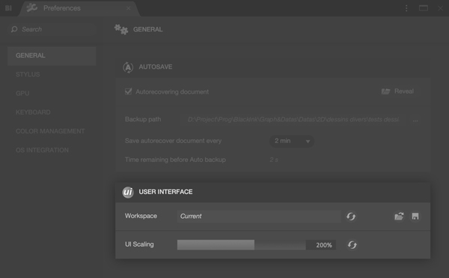Close the Preferences tab
Viewport: 449px width, 278px height.
tap(129, 8)
